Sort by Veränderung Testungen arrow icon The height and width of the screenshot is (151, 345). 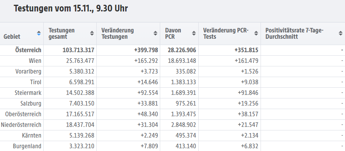[x=155, y=33]
